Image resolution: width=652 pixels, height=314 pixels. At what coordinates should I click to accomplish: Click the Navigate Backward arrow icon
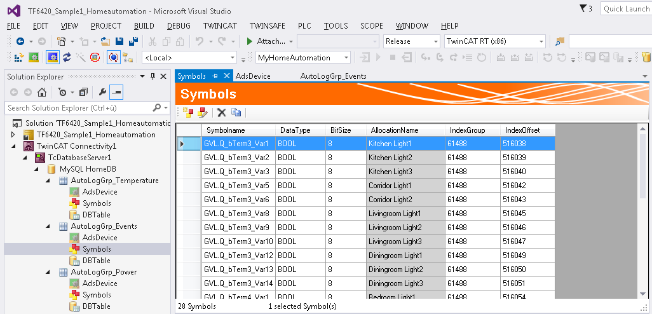pos(20,41)
